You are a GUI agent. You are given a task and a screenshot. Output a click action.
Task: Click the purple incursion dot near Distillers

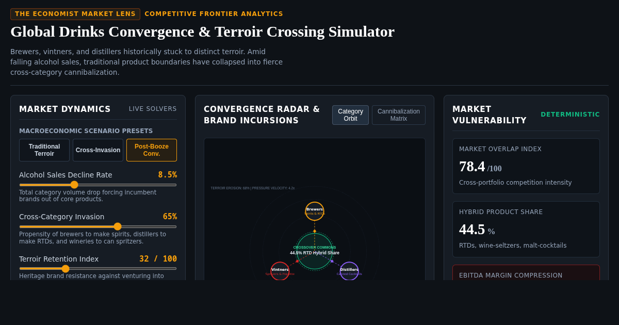[332, 261]
